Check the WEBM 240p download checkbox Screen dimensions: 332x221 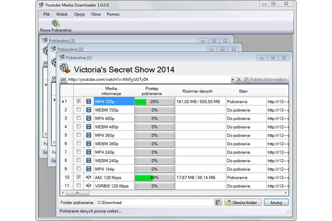pyautogui.click(x=79, y=160)
